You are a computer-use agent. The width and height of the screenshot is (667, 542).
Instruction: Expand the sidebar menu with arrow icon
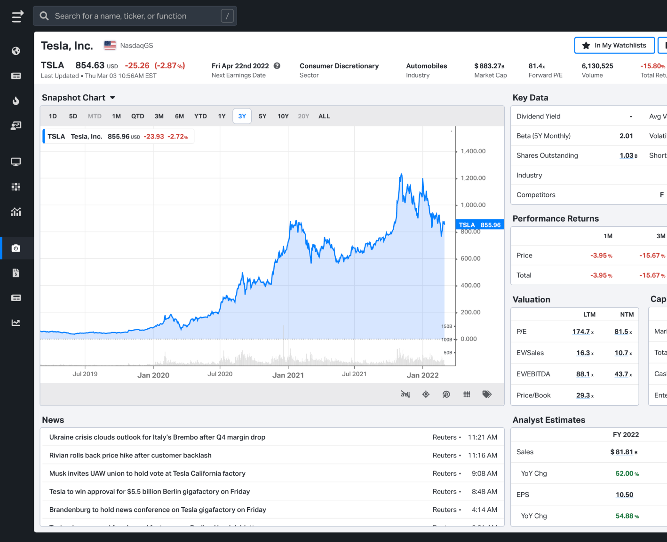(17, 16)
